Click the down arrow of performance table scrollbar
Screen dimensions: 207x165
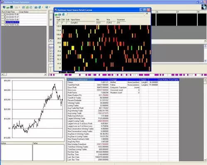[205, 160]
